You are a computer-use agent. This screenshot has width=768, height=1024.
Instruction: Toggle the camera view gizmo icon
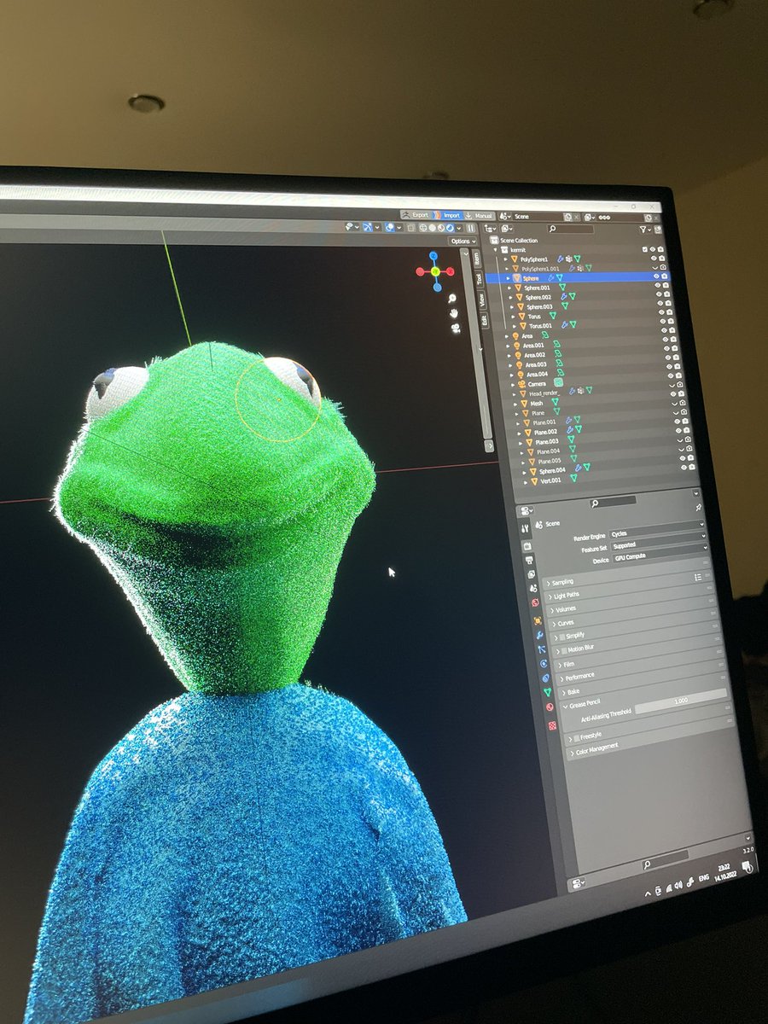pyautogui.click(x=455, y=328)
